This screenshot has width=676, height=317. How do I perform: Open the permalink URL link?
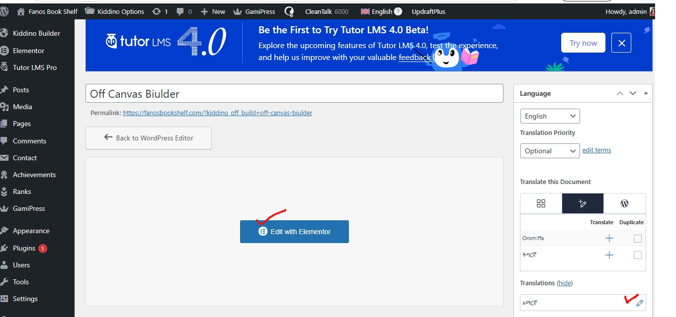[x=218, y=113]
